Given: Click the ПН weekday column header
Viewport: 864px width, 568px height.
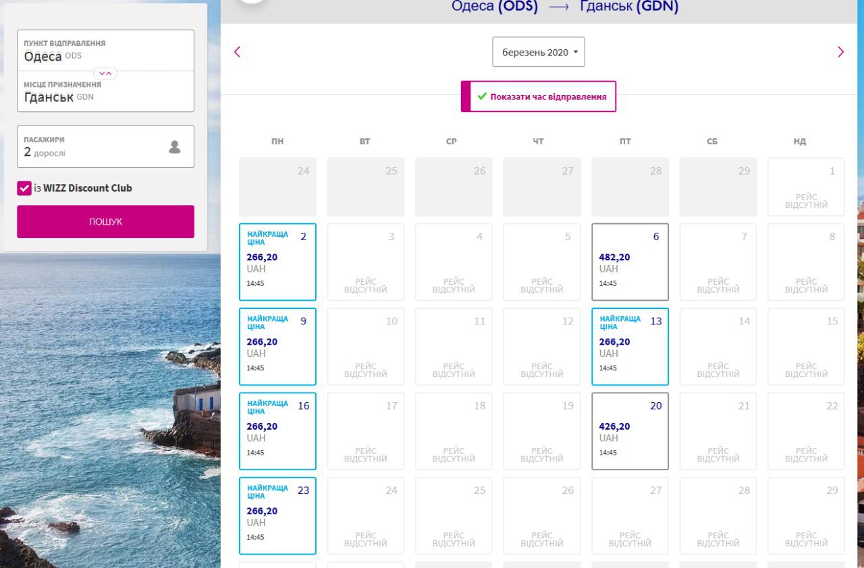Looking at the screenshot, I should click(277, 142).
